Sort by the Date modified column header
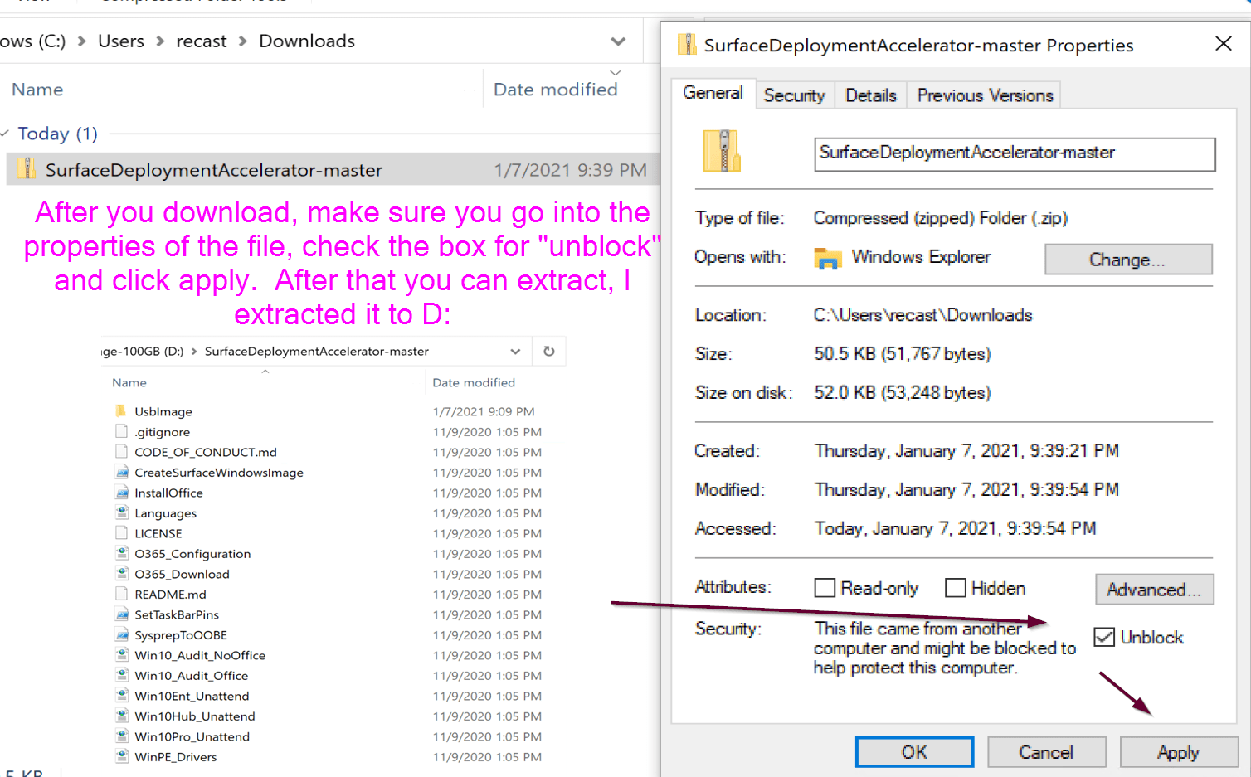The width and height of the screenshot is (1251, 777). 555,90
